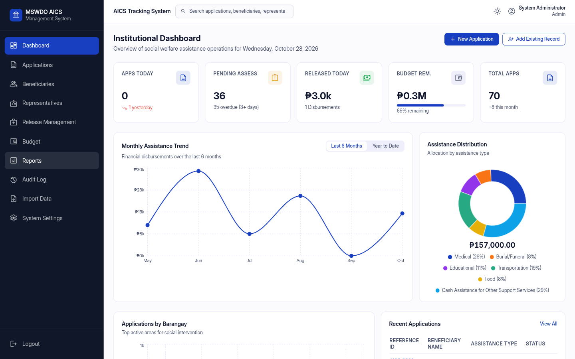Click the "1 yesterday" trend text
This screenshot has height=359, width=575.
(x=141, y=108)
